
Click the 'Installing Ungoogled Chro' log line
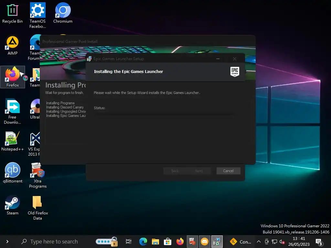(x=66, y=111)
